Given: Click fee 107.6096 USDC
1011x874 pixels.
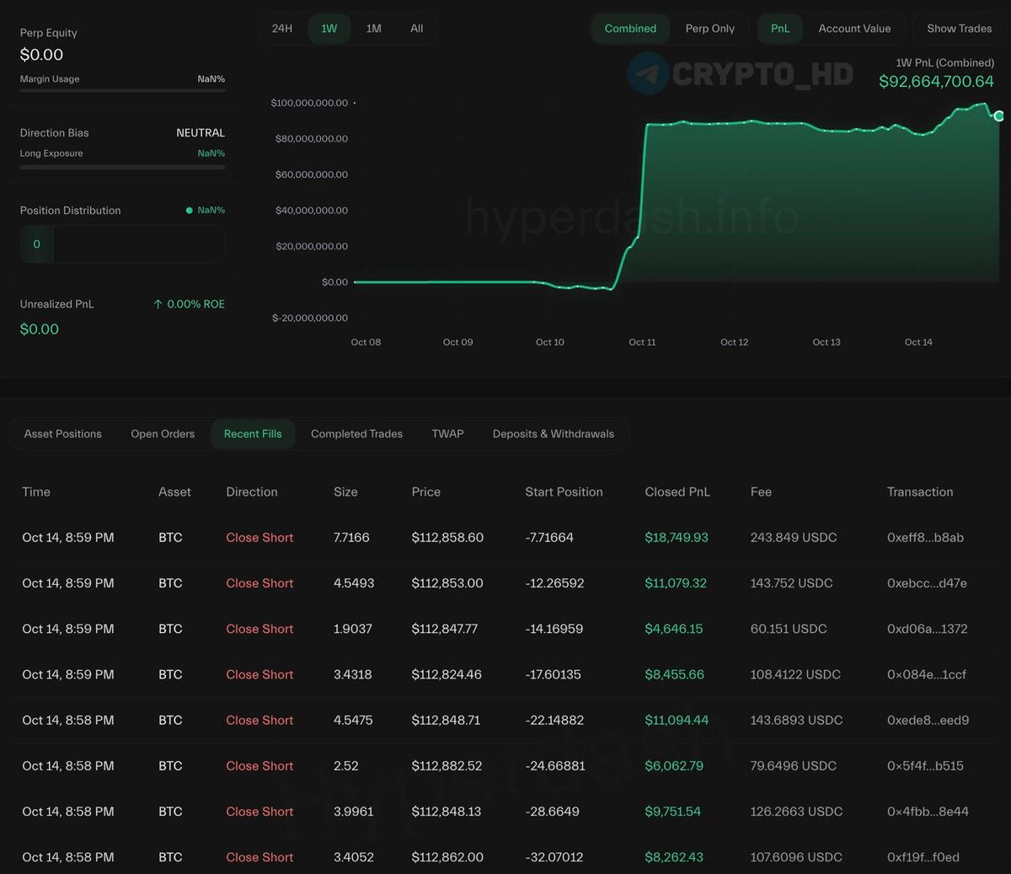Looking at the screenshot, I should [x=796, y=856].
